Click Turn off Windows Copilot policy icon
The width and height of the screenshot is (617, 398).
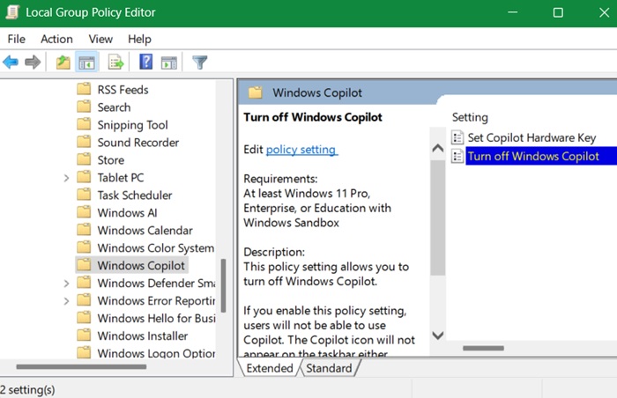(457, 156)
